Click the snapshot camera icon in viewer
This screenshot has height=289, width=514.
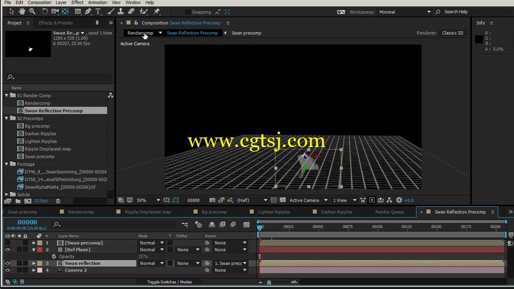pos(213,200)
